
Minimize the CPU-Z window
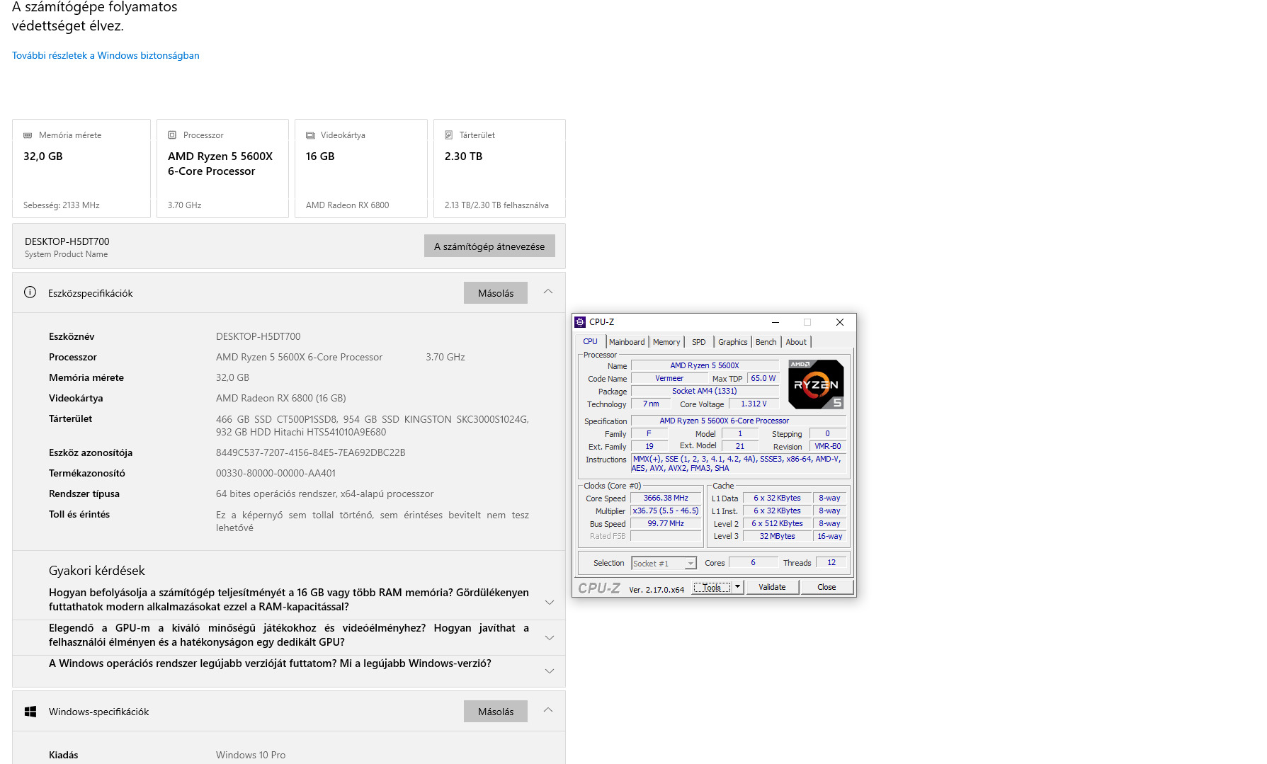(775, 322)
